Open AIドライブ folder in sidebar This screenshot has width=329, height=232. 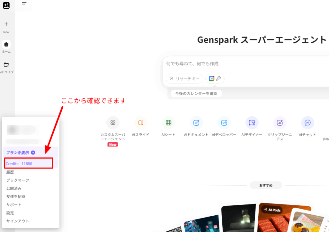click(6, 65)
